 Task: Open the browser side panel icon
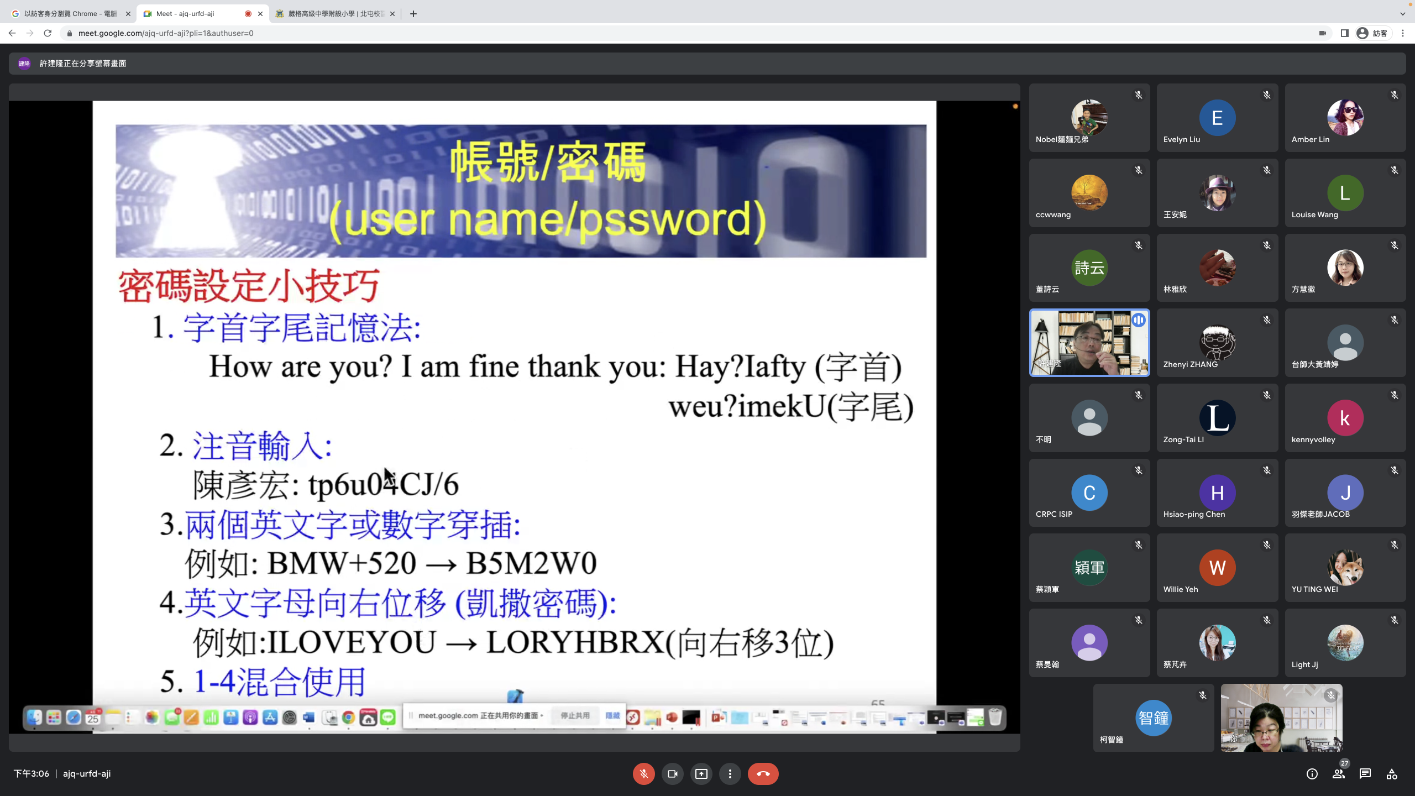coord(1344,33)
